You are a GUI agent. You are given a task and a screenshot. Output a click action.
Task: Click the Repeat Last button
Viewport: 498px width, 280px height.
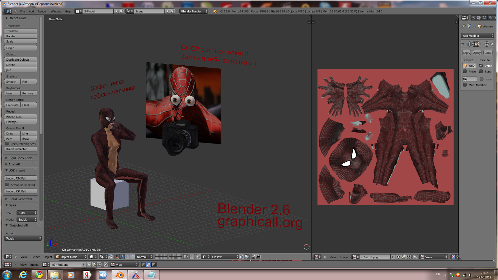[x=21, y=117]
